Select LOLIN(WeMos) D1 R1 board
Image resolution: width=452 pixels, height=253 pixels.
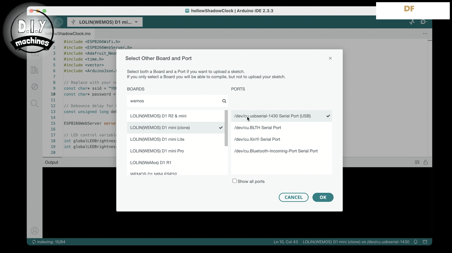click(176, 162)
